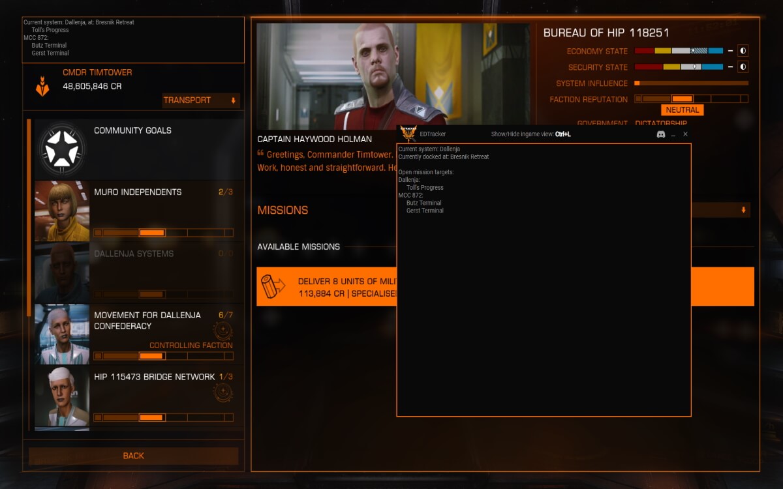This screenshot has width=783, height=489.
Task: Expand the Missions filter arrow on the right
Action: (x=744, y=210)
